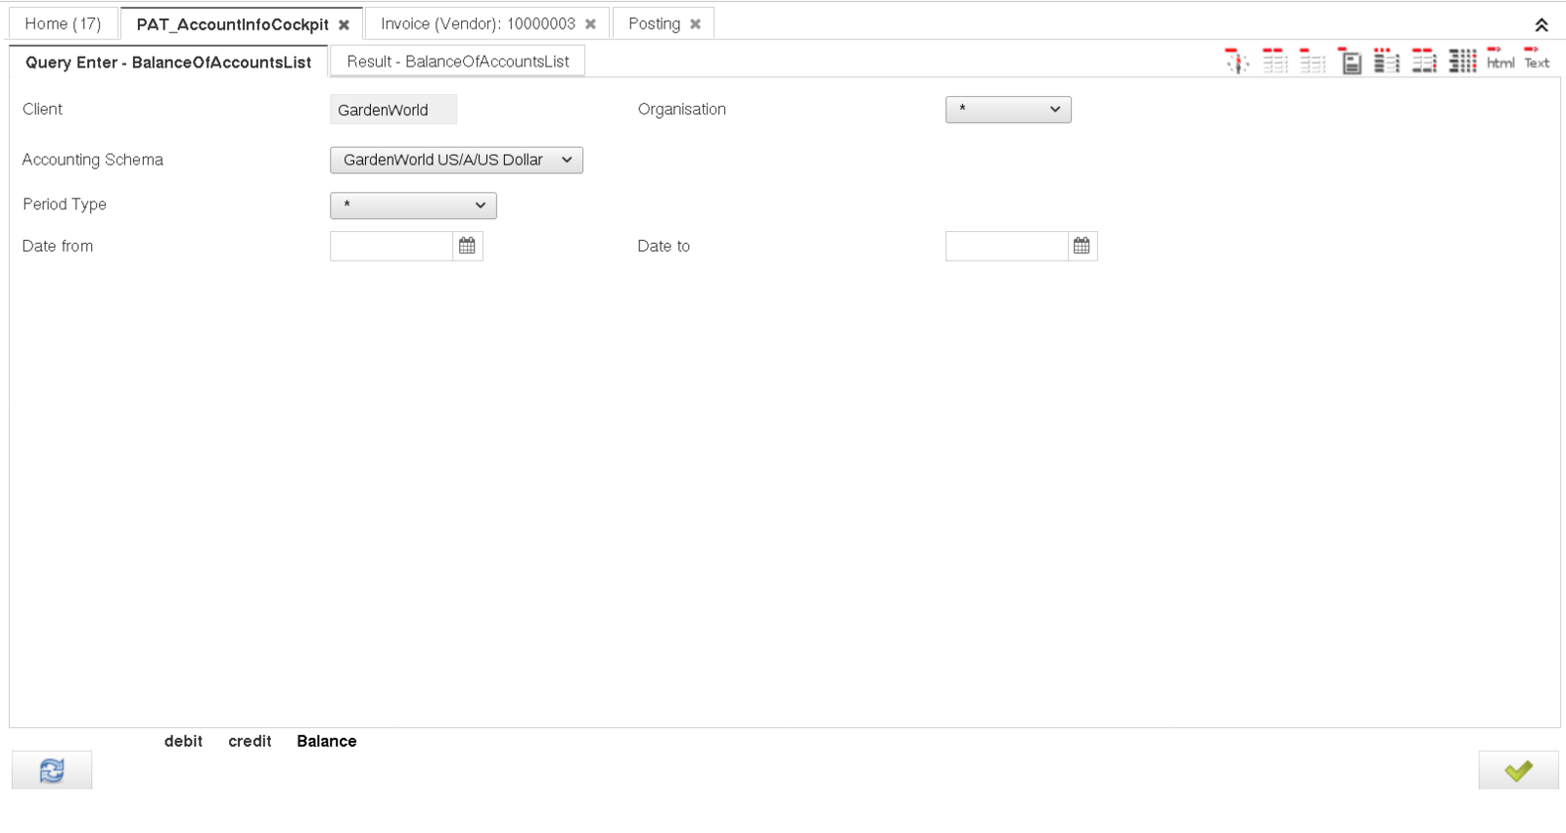
Task: Click the black grid columns toolbar icon
Action: [x=1462, y=61]
